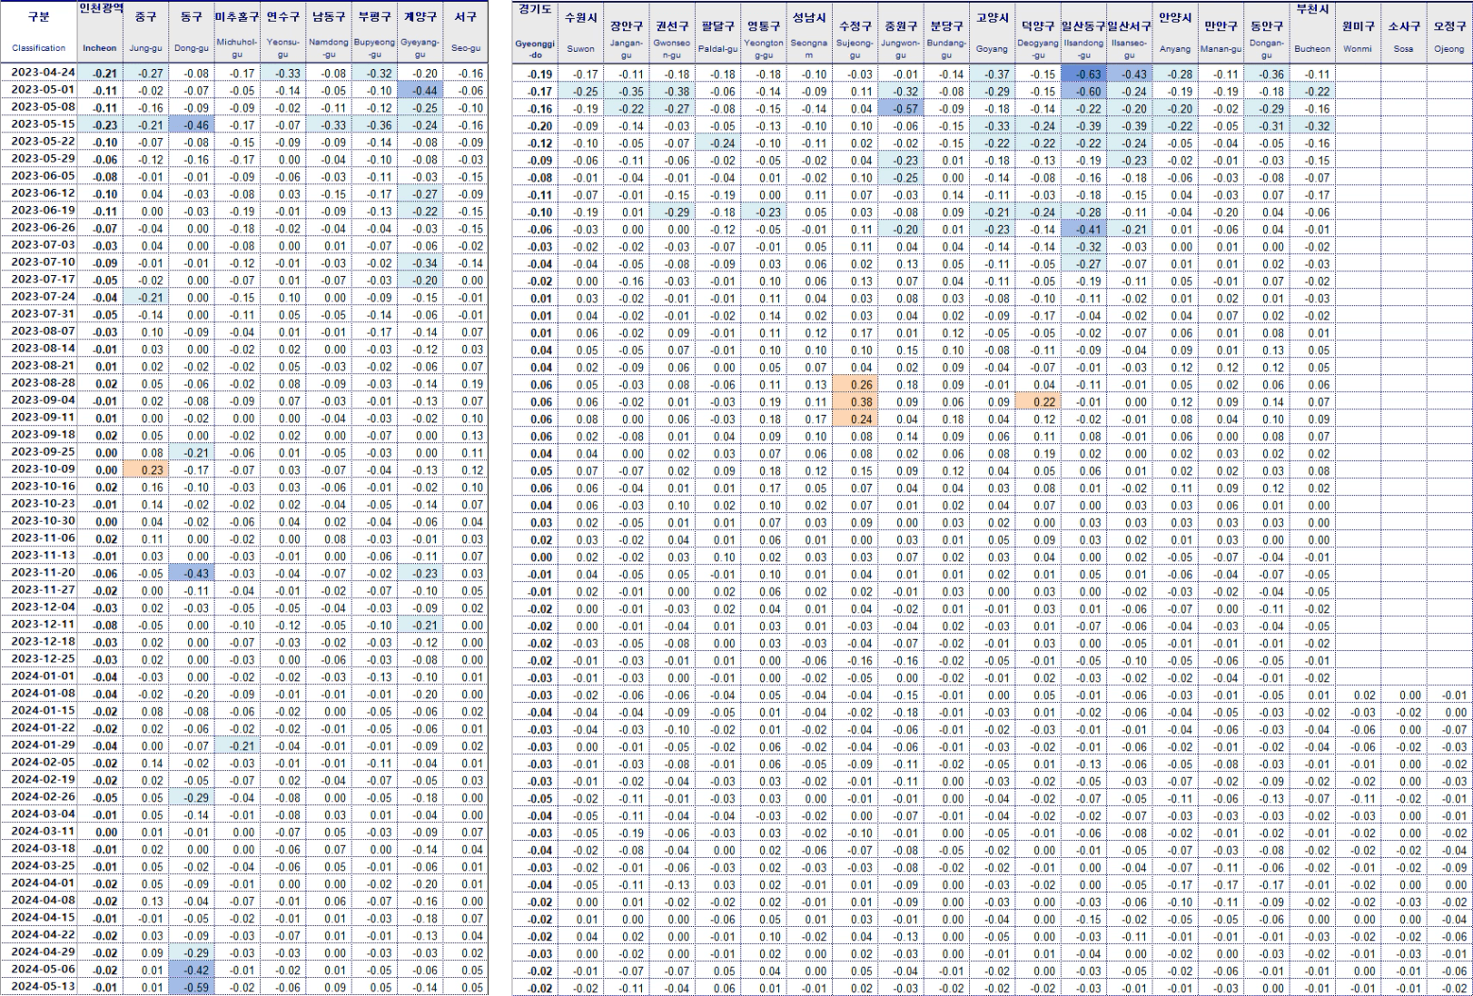Select the 계양구 Gyeyang-gu column header
Image resolution: width=1473 pixels, height=996 pixels.
tap(420, 32)
